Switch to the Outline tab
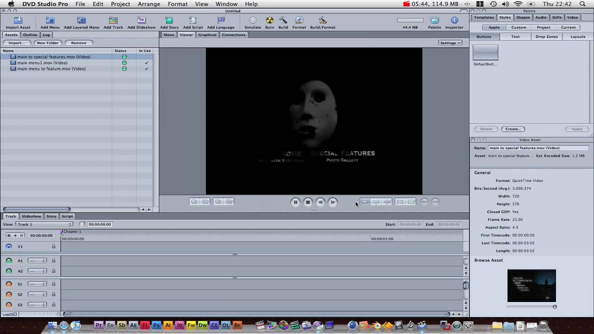 pos(30,35)
